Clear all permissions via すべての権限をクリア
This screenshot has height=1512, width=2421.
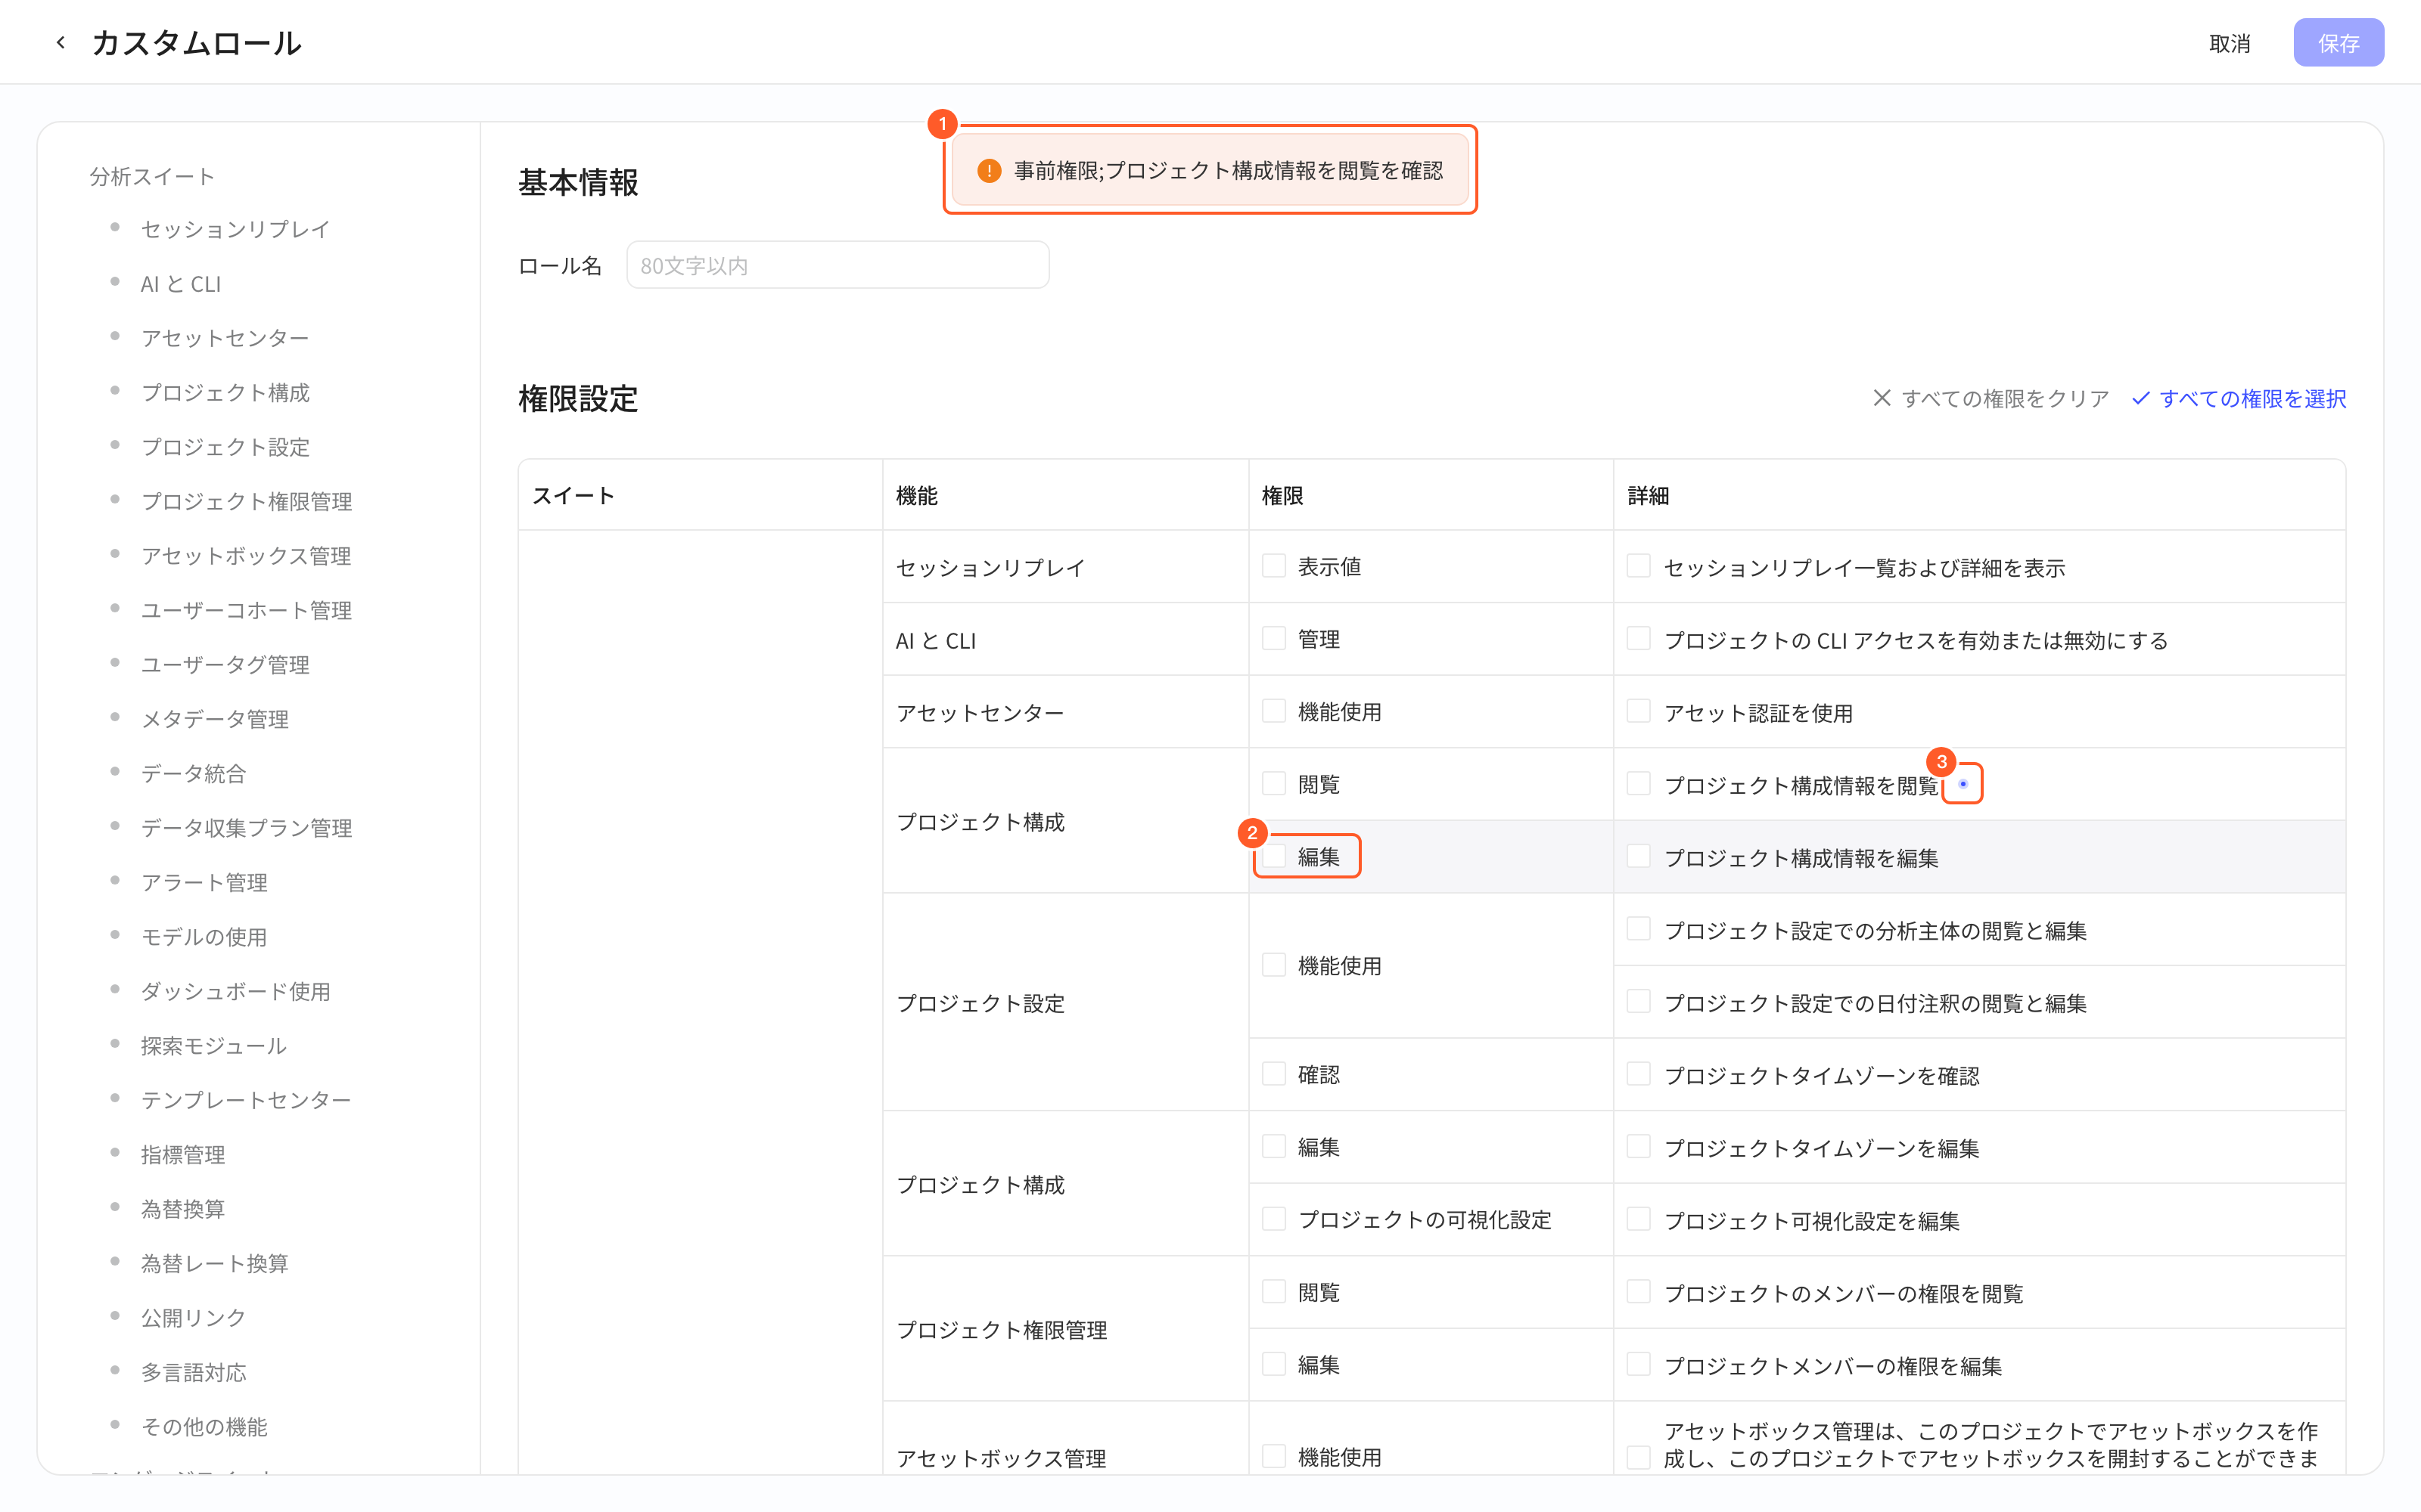pos(1991,398)
